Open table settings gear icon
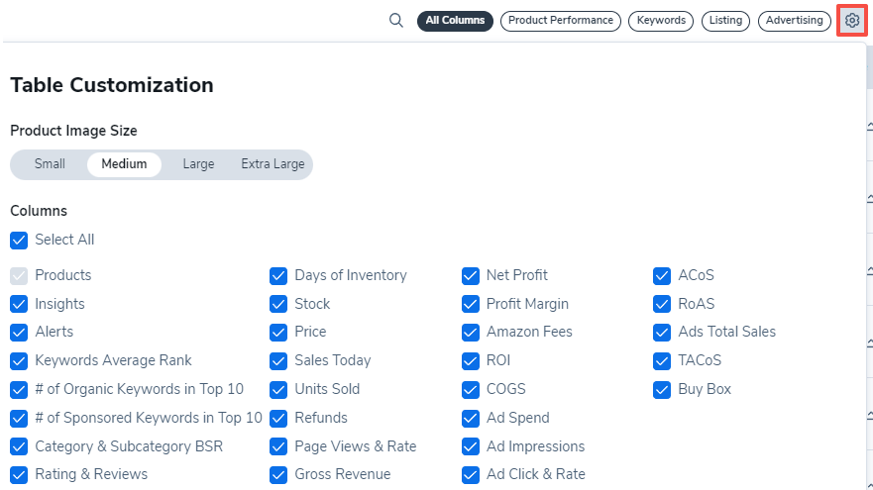This screenshot has width=873, height=490. [x=852, y=21]
